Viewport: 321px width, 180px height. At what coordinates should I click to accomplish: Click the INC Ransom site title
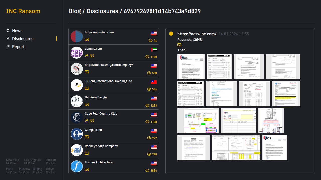tap(23, 11)
